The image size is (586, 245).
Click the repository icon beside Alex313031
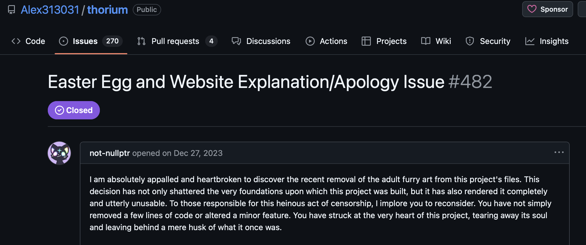[11, 10]
